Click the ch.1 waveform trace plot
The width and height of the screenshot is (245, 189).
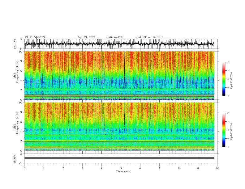click(119, 44)
